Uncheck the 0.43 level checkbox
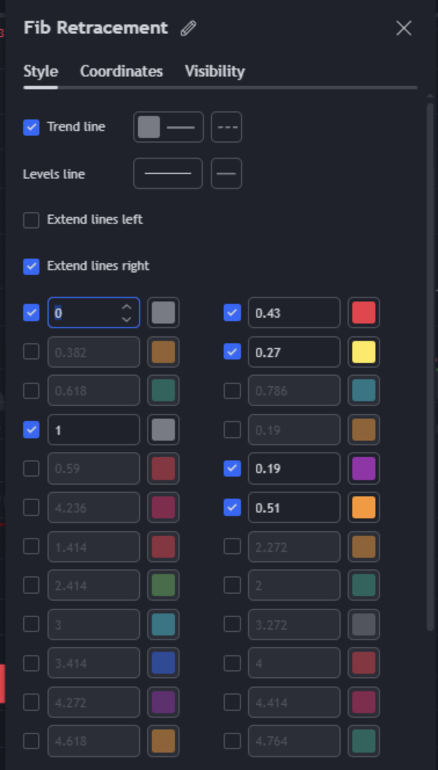This screenshot has height=770, width=438. pos(232,313)
